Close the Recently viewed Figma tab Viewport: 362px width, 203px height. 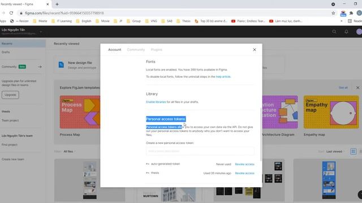point(48,4)
